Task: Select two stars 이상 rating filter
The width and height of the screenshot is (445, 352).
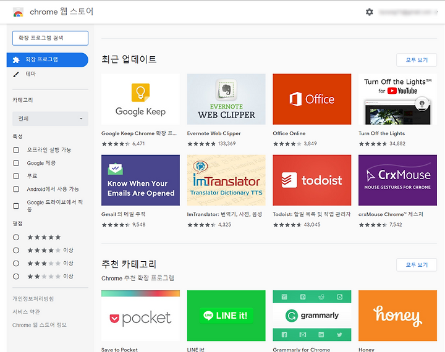Action: click(16, 276)
